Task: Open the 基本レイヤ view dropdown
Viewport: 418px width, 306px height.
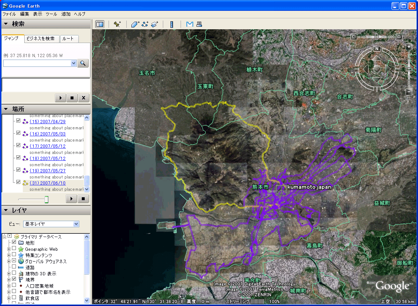Action: click(x=76, y=224)
